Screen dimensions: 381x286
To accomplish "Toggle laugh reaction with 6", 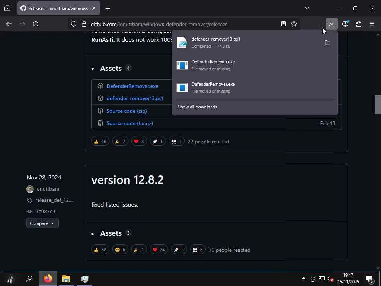I will click(x=120, y=250).
